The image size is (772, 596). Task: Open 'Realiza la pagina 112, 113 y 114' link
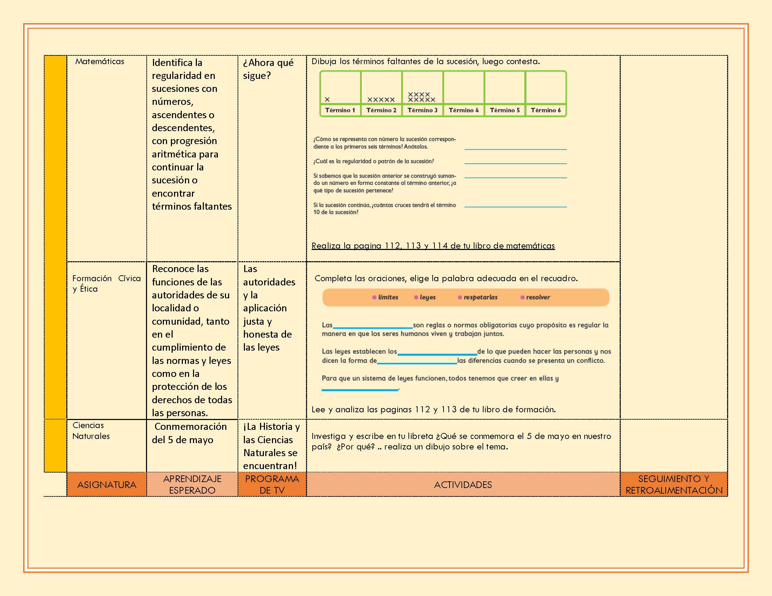433,246
